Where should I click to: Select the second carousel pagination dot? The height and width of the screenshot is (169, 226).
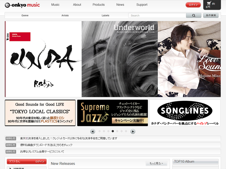click(104, 131)
